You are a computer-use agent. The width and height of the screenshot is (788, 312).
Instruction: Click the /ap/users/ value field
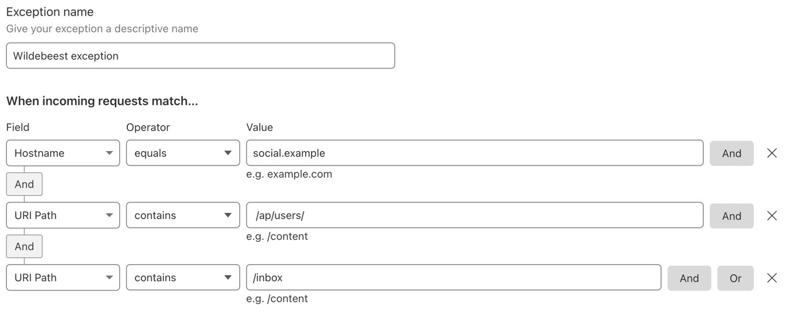pyautogui.click(x=474, y=215)
